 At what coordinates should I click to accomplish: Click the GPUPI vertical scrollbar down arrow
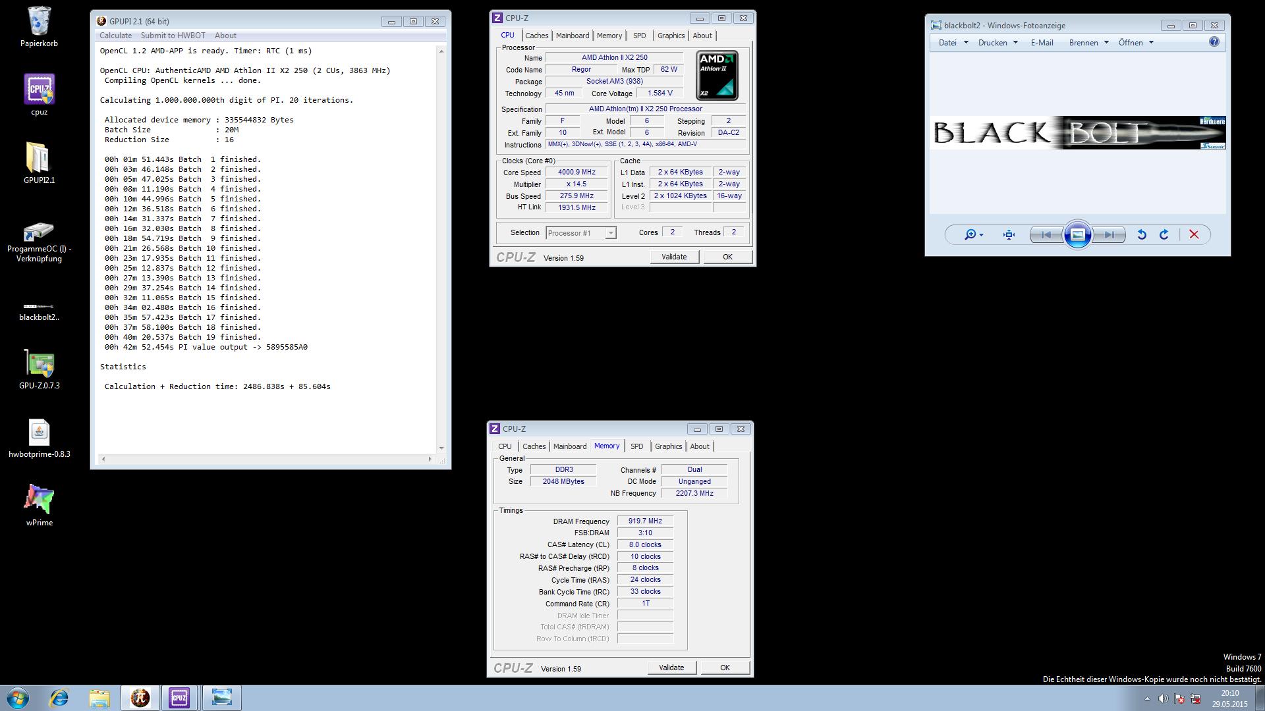pos(441,448)
